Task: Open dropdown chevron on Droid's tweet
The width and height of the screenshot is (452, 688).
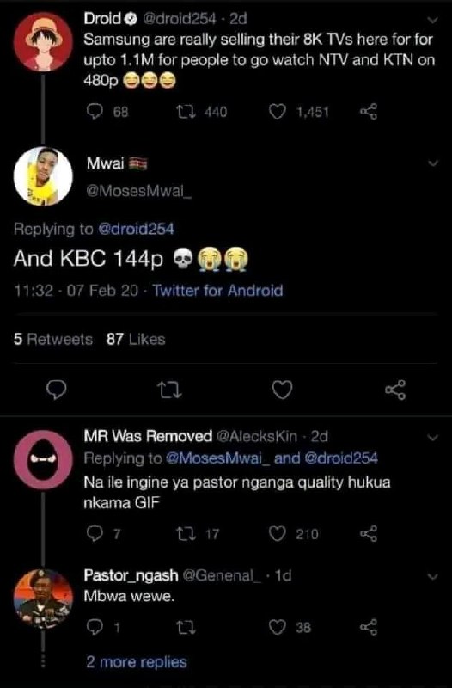Action: (x=432, y=20)
